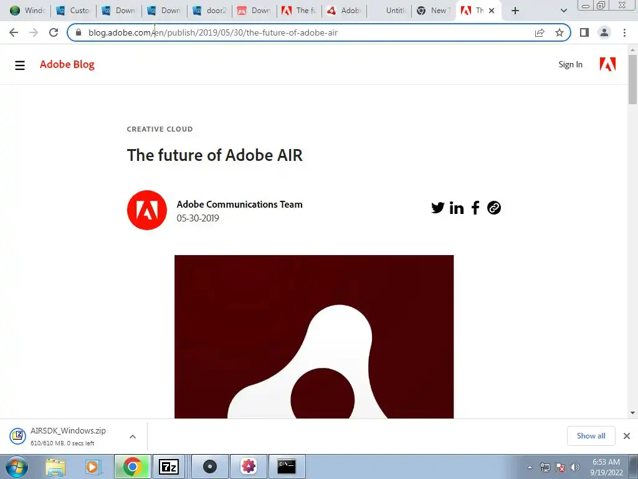Click the forward navigation arrow

tap(34, 32)
